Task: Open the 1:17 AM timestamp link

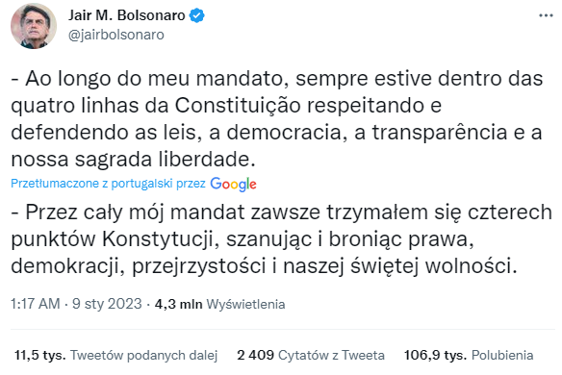Action: tap(35, 304)
